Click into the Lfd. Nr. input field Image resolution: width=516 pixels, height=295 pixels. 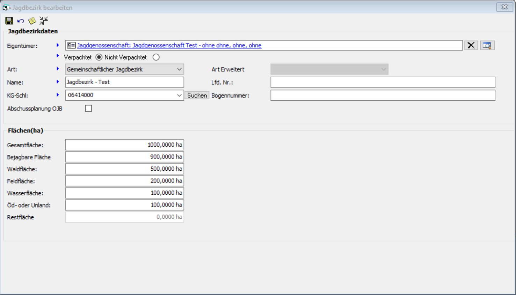pyautogui.click(x=383, y=82)
